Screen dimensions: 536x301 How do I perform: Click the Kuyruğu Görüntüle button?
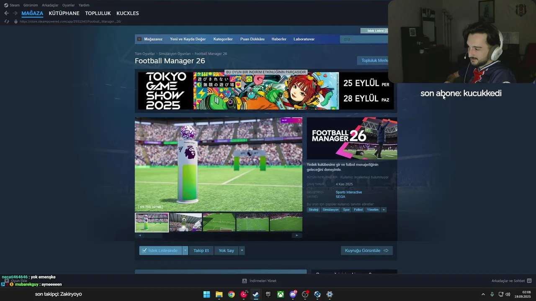pyautogui.click(x=367, y=250)
